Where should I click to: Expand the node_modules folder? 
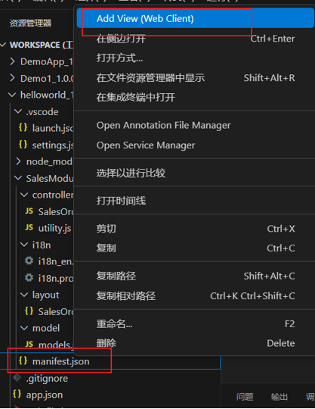pos(18,161)
